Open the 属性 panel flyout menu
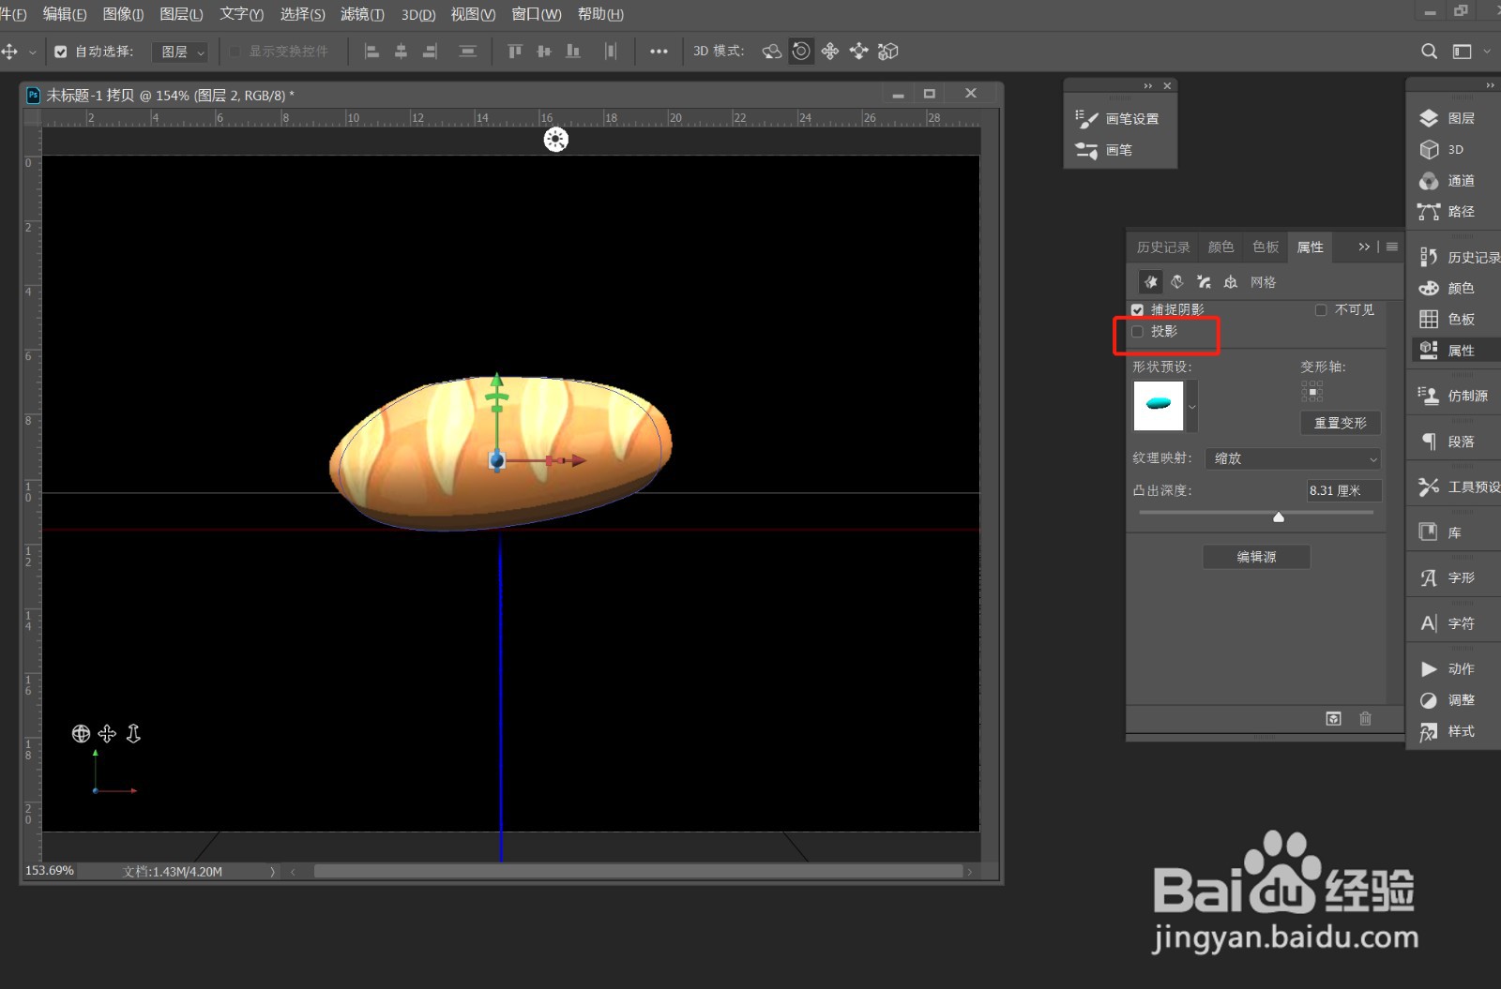Viewport: 1501px width, 989px height. click(1392, 247)
